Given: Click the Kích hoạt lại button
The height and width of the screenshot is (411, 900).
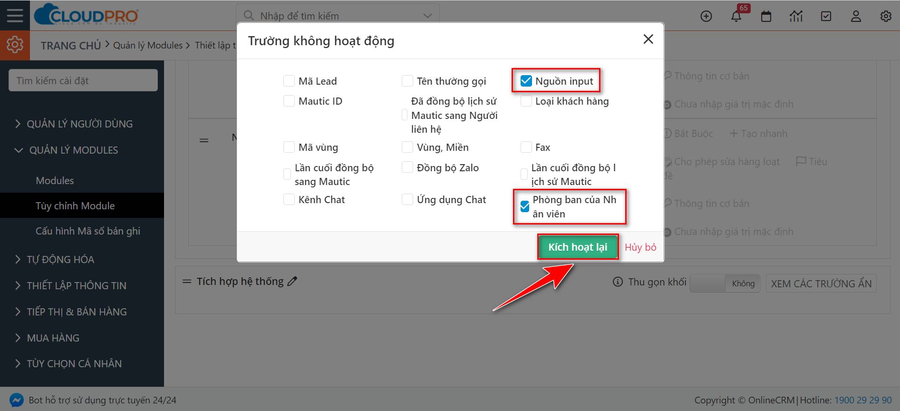Looking at the screenshot, I should point(578,247).
